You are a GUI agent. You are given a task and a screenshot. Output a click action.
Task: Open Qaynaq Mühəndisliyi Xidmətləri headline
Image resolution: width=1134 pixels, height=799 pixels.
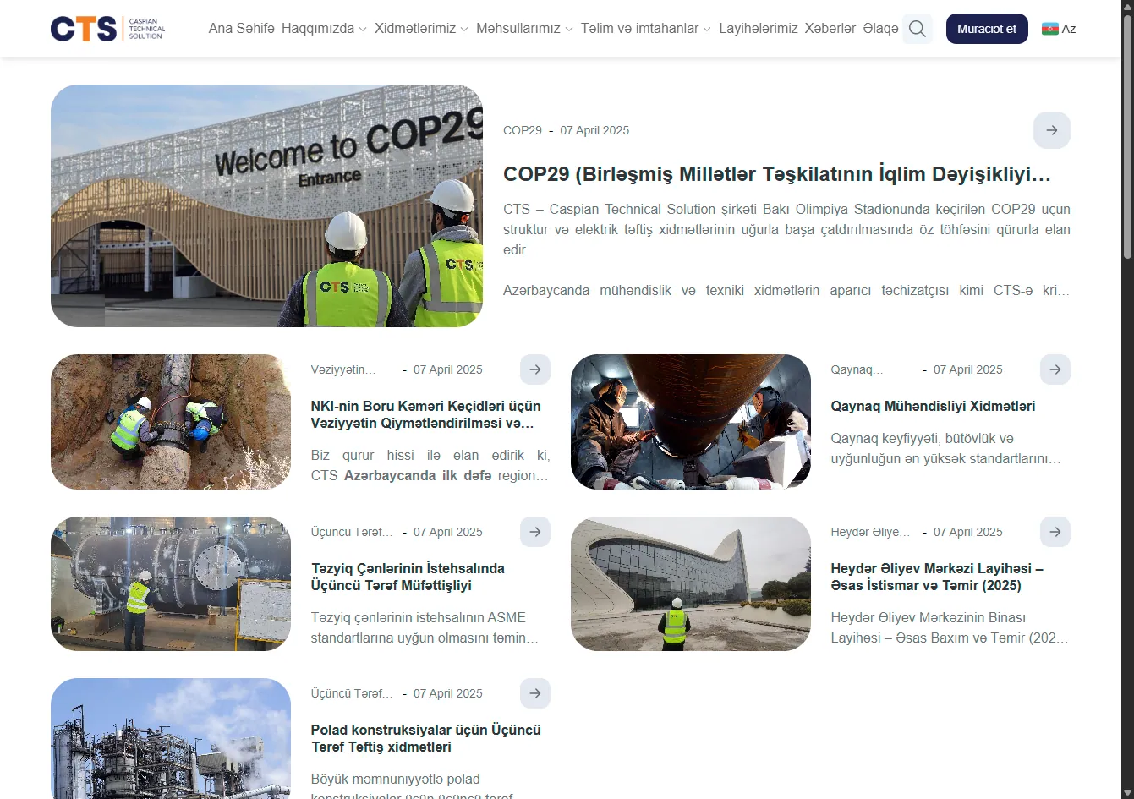click(933, 407)
